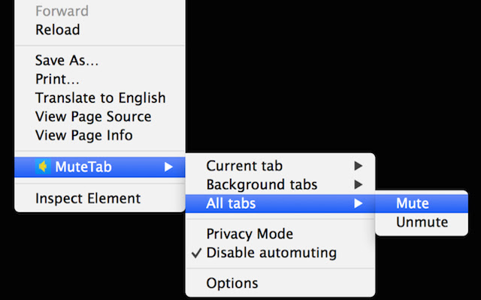Enable Privacy Mode option
This screenshot has height=300, width=481.
tap(250, 234)
